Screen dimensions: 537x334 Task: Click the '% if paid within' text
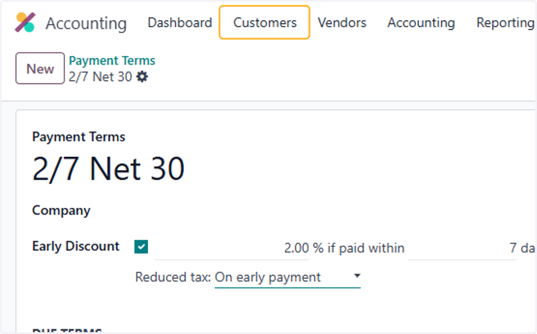pyautogui.click(x=358, y=248)
